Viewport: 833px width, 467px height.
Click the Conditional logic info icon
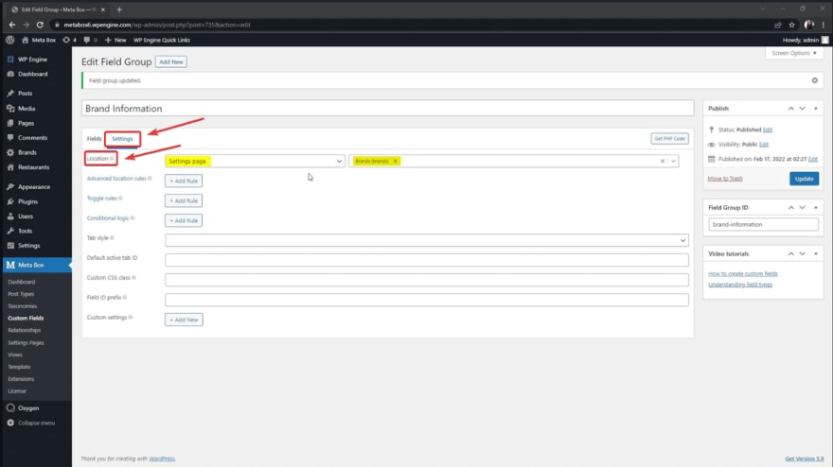tap(133, 217)
